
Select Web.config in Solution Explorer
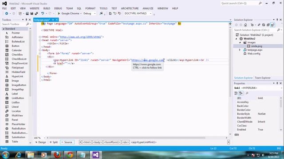pyautogui.click(x=254, y=53)
